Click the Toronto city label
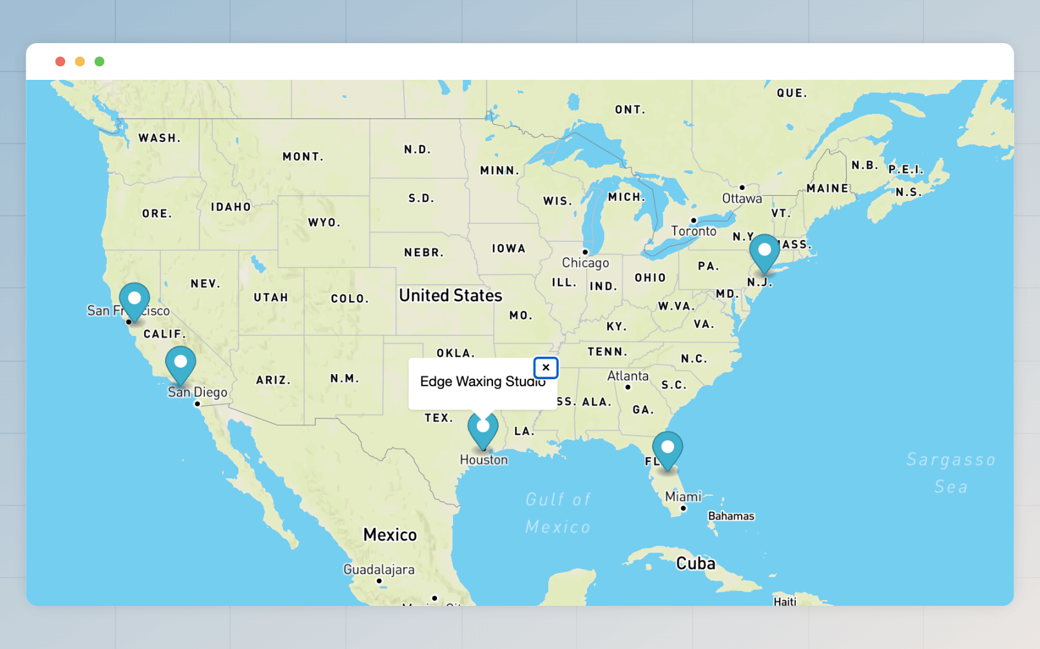This screenshot has height=649, width=1040. [x=693, y=231]
